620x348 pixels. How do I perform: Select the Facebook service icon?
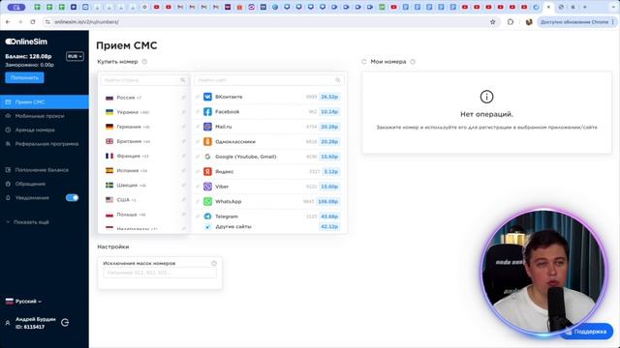point(207,112)
